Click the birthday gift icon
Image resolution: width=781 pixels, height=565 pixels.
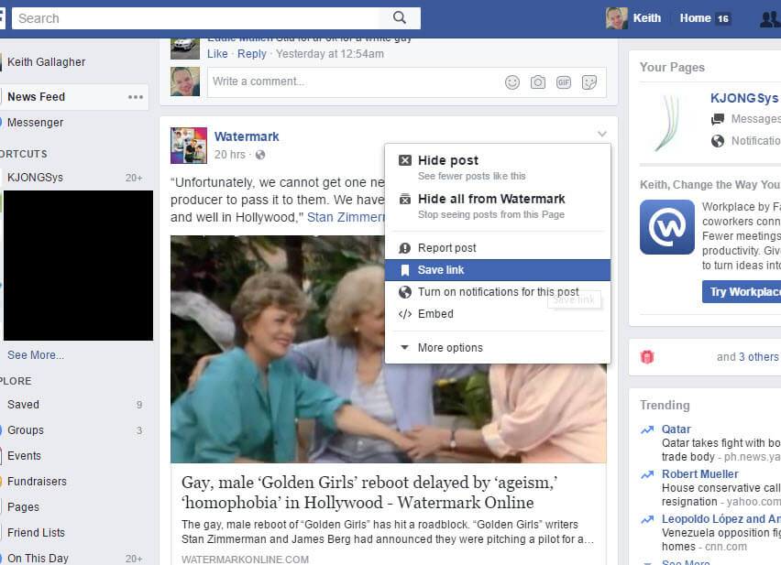click(x=647, y=356)
